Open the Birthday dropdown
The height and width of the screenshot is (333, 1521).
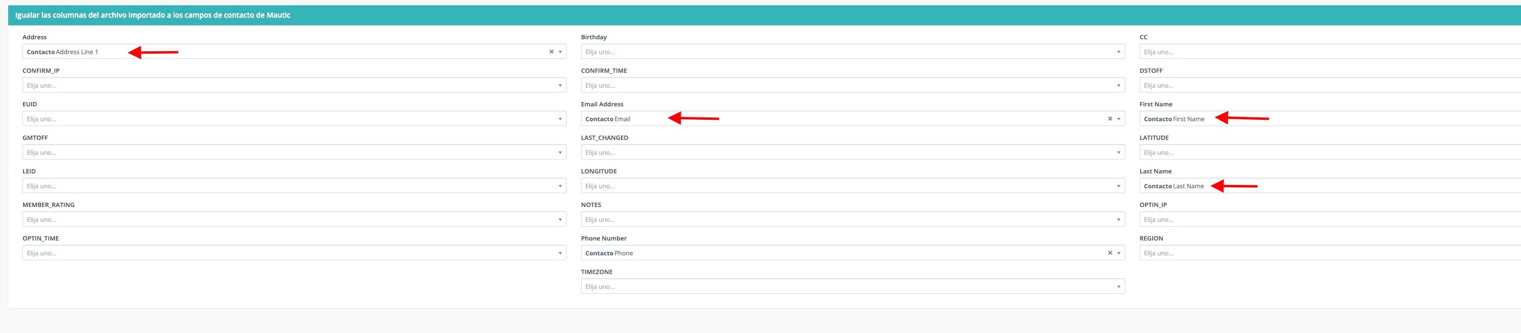[x=853, y=51]
